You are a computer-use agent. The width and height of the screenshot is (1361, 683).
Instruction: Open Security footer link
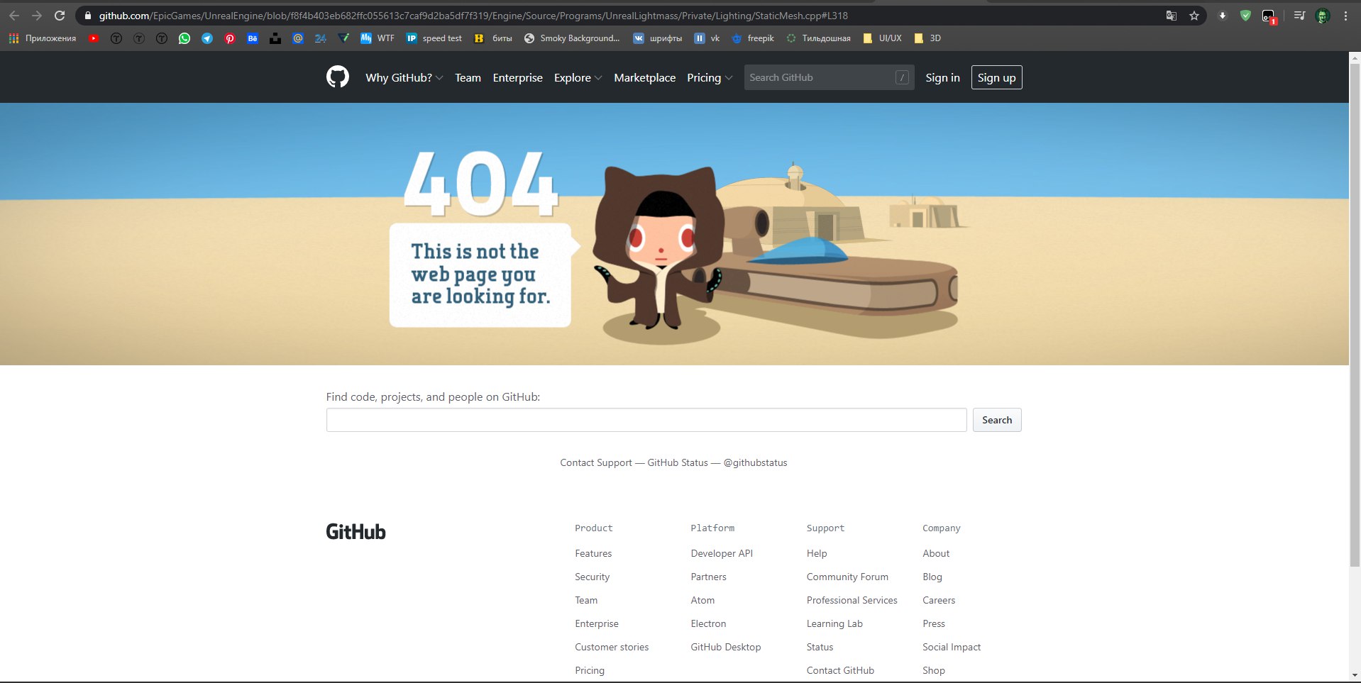[x=592, y=577]
